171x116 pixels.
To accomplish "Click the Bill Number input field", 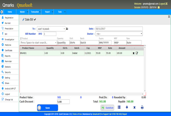I will (x=50, y=34).
